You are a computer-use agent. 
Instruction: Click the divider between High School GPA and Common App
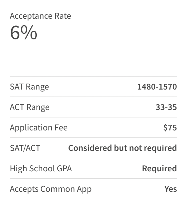click(x=93, y=179)
